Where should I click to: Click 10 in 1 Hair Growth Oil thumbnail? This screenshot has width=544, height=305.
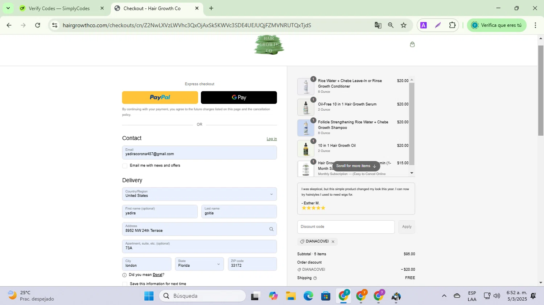(x=306, y=149)
